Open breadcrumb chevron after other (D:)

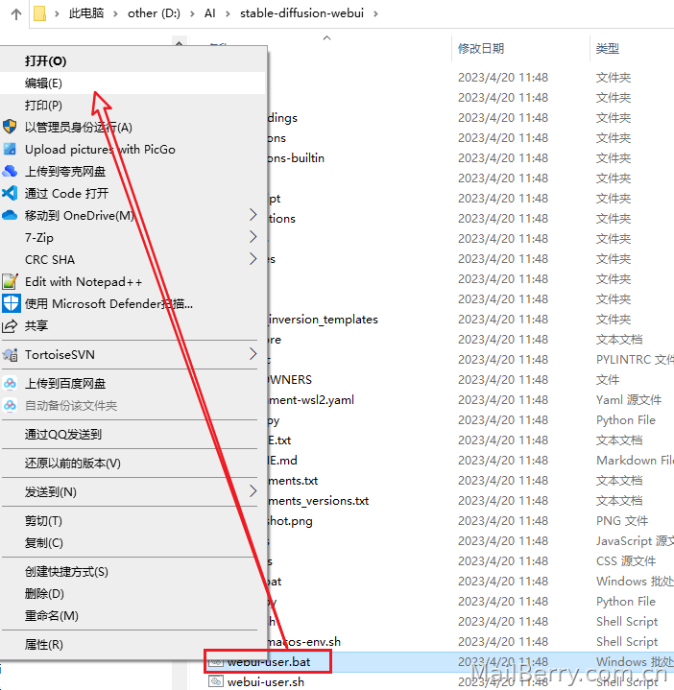point(192,14)
